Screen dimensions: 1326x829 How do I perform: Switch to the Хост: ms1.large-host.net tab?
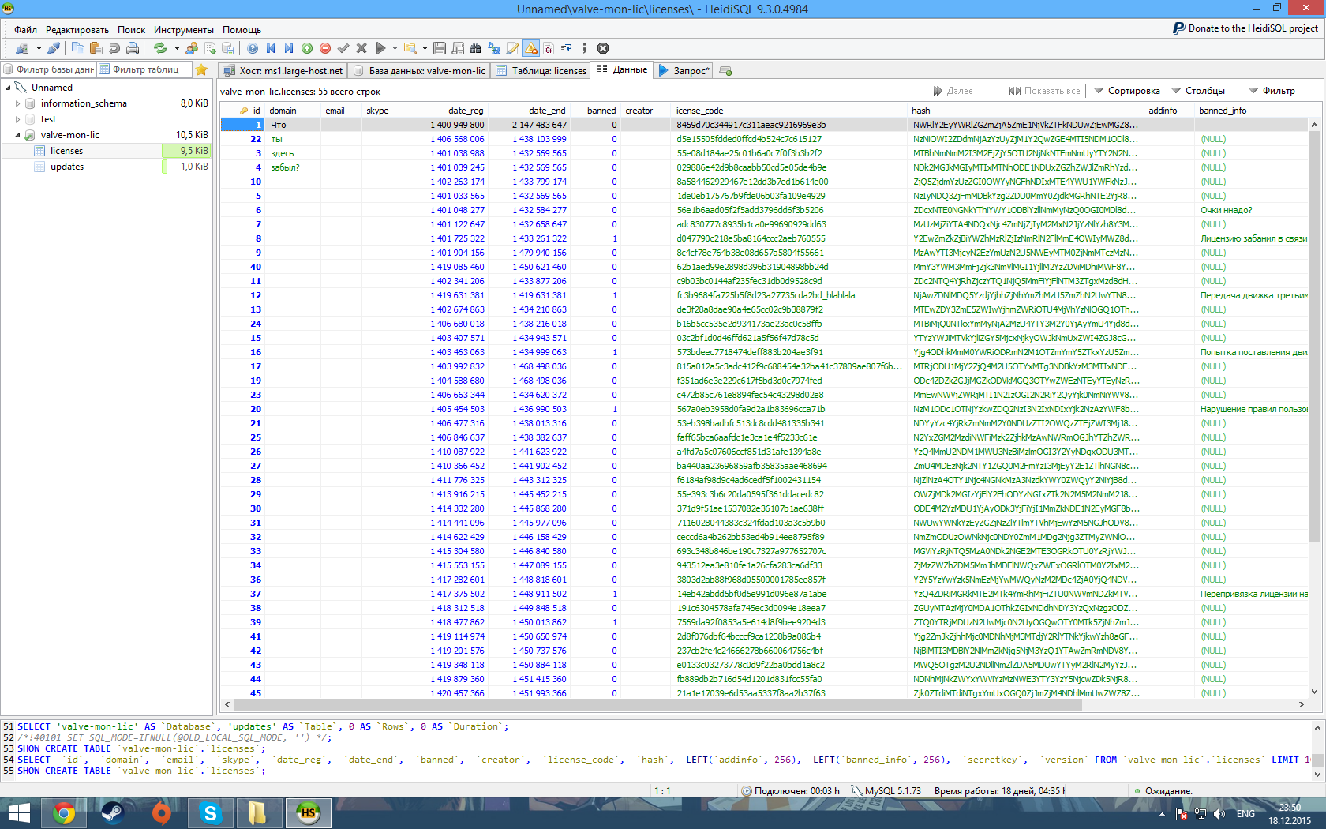pos(283,71)
